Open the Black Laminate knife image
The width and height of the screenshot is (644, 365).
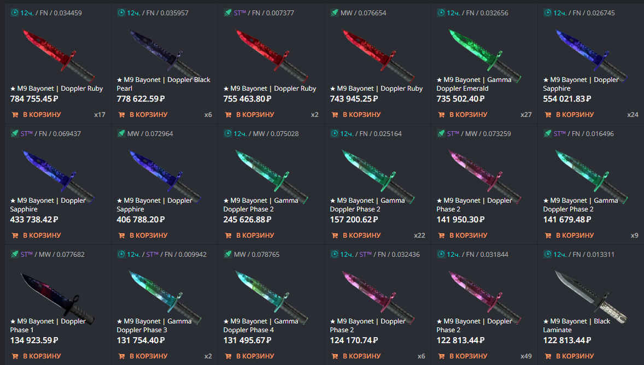pyautogui.click(x=590, y=295)
